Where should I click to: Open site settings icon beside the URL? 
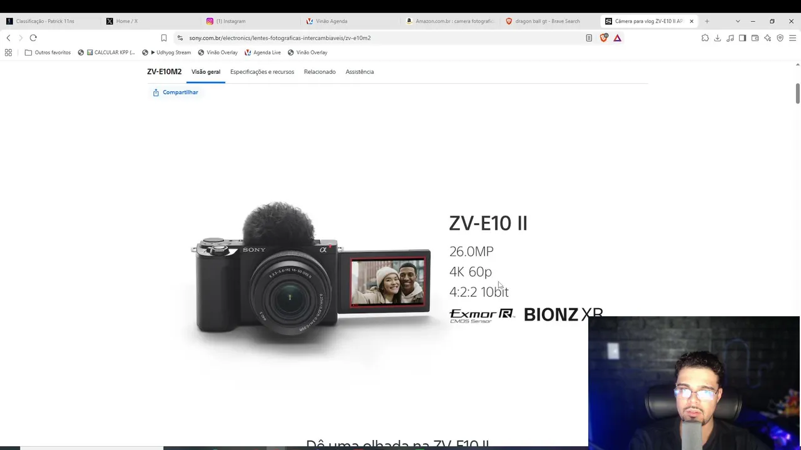[x=180, y=38]
